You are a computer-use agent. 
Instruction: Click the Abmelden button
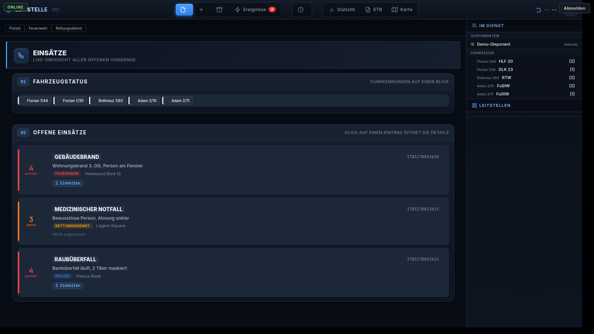[574, 8]
